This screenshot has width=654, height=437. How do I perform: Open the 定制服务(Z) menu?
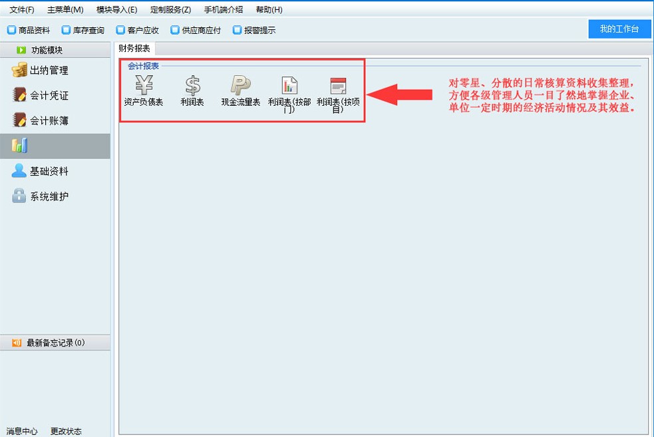[170, 9]
